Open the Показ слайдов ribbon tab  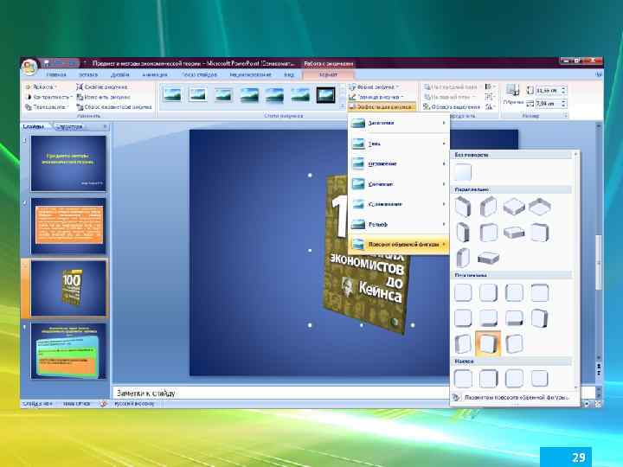tap(199, 74)
